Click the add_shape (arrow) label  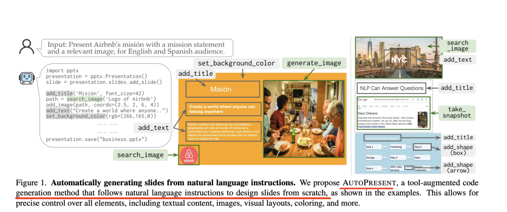(459, 168)
